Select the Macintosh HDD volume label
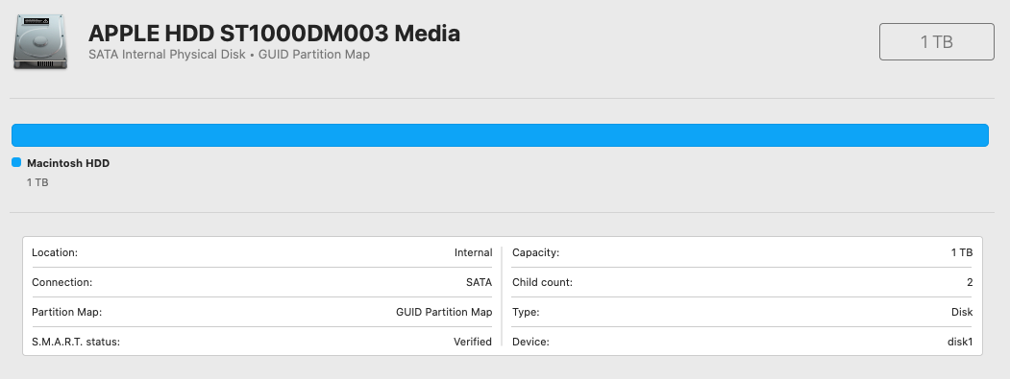 tap(68, 163)
